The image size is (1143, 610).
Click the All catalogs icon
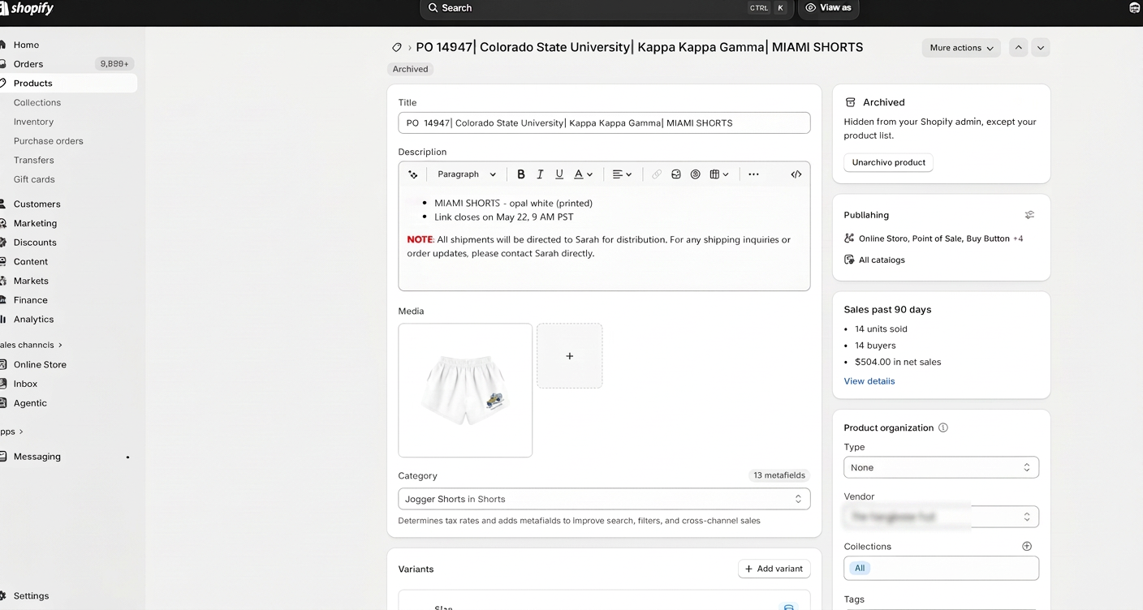[849, 260]
